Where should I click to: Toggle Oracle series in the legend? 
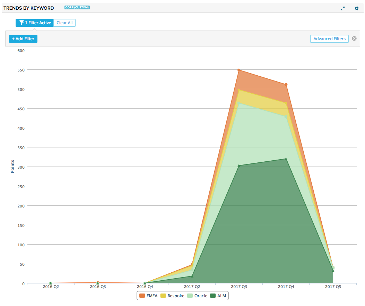(197, 296)
